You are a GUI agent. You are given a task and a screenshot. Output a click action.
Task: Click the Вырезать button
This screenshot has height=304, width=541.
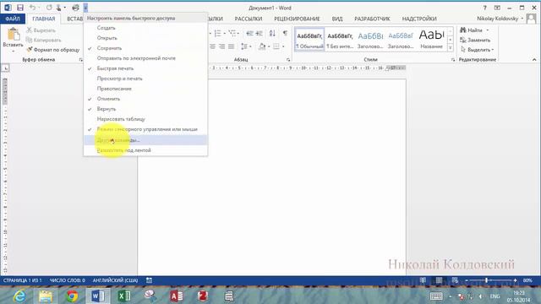coord(41,30)
